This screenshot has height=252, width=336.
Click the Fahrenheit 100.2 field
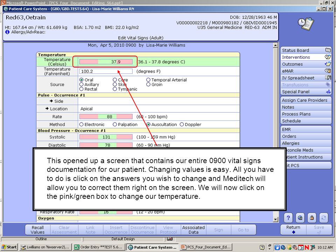106,71
